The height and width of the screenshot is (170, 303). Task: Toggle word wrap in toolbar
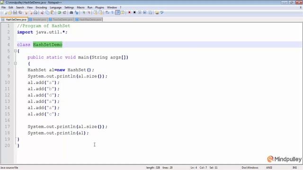pyautogui.click(x=107, y=13)
